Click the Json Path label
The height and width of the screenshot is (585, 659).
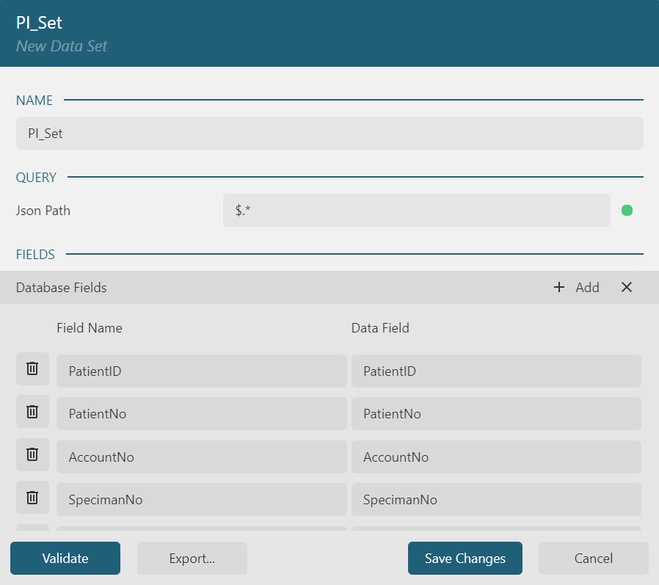pyautogui.click(x=43, y=210)
